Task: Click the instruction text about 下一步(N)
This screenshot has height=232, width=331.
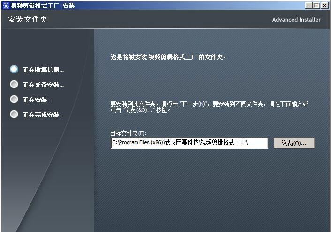Action: point(209,107)
